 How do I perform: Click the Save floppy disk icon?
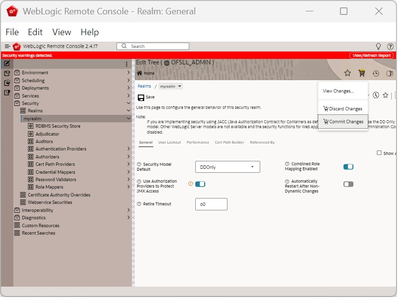tap(141, 98)
